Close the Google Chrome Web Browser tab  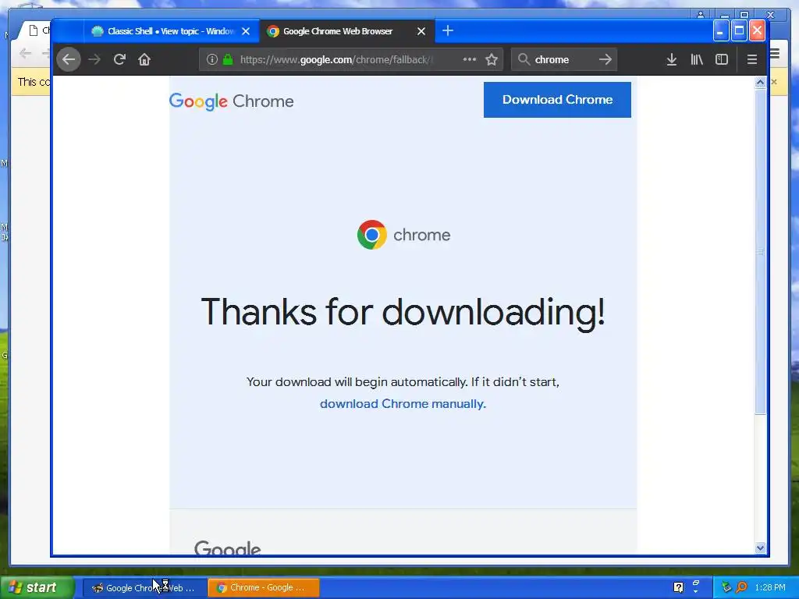[x=421, y=31]
